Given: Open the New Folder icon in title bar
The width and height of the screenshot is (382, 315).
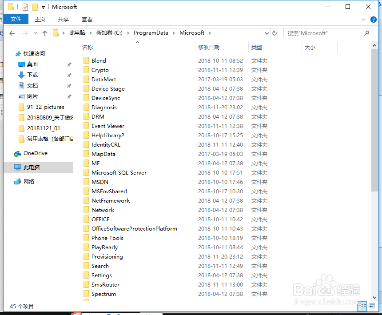Looking at the screenshot, I should [x=36, y=7].
